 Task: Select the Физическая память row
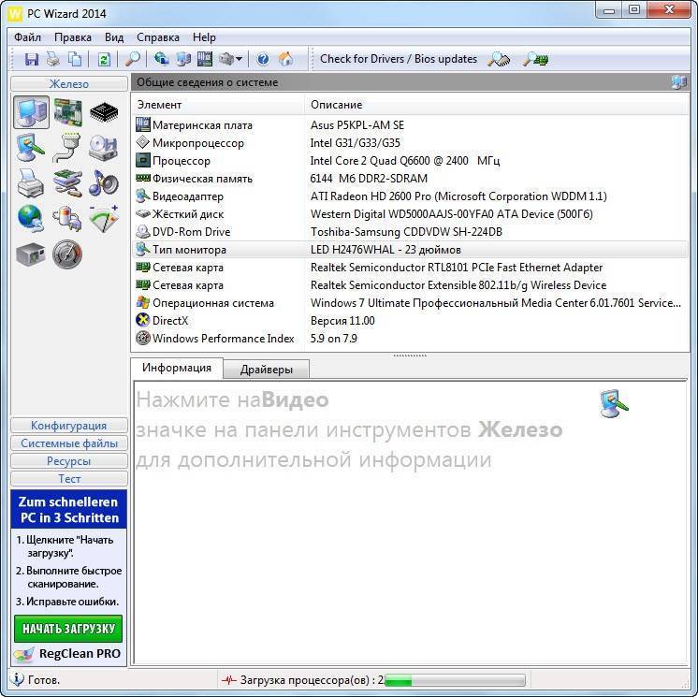[x=411, y=179]
